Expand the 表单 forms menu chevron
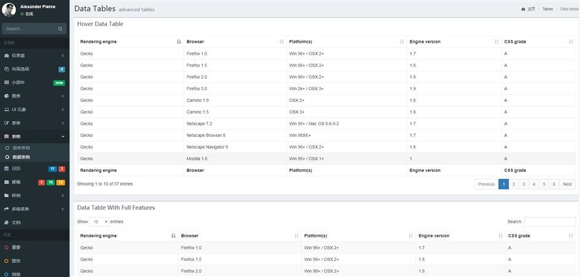The image size is (580, 277). click(63, 123)
